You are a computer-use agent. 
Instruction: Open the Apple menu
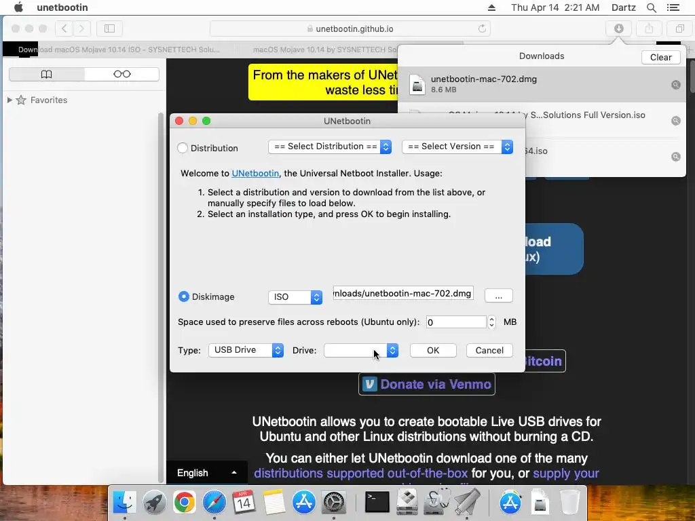[x=18, y=7]
